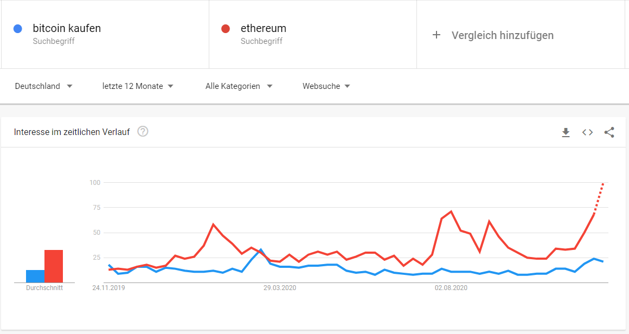Screen dimensions: 629x334
Task: Click the blue dot beside bitcoin kaufen
Action: (x=18, y=29)
